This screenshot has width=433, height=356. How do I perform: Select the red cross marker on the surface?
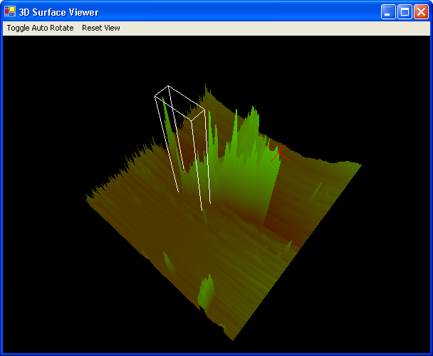point(279,153)
